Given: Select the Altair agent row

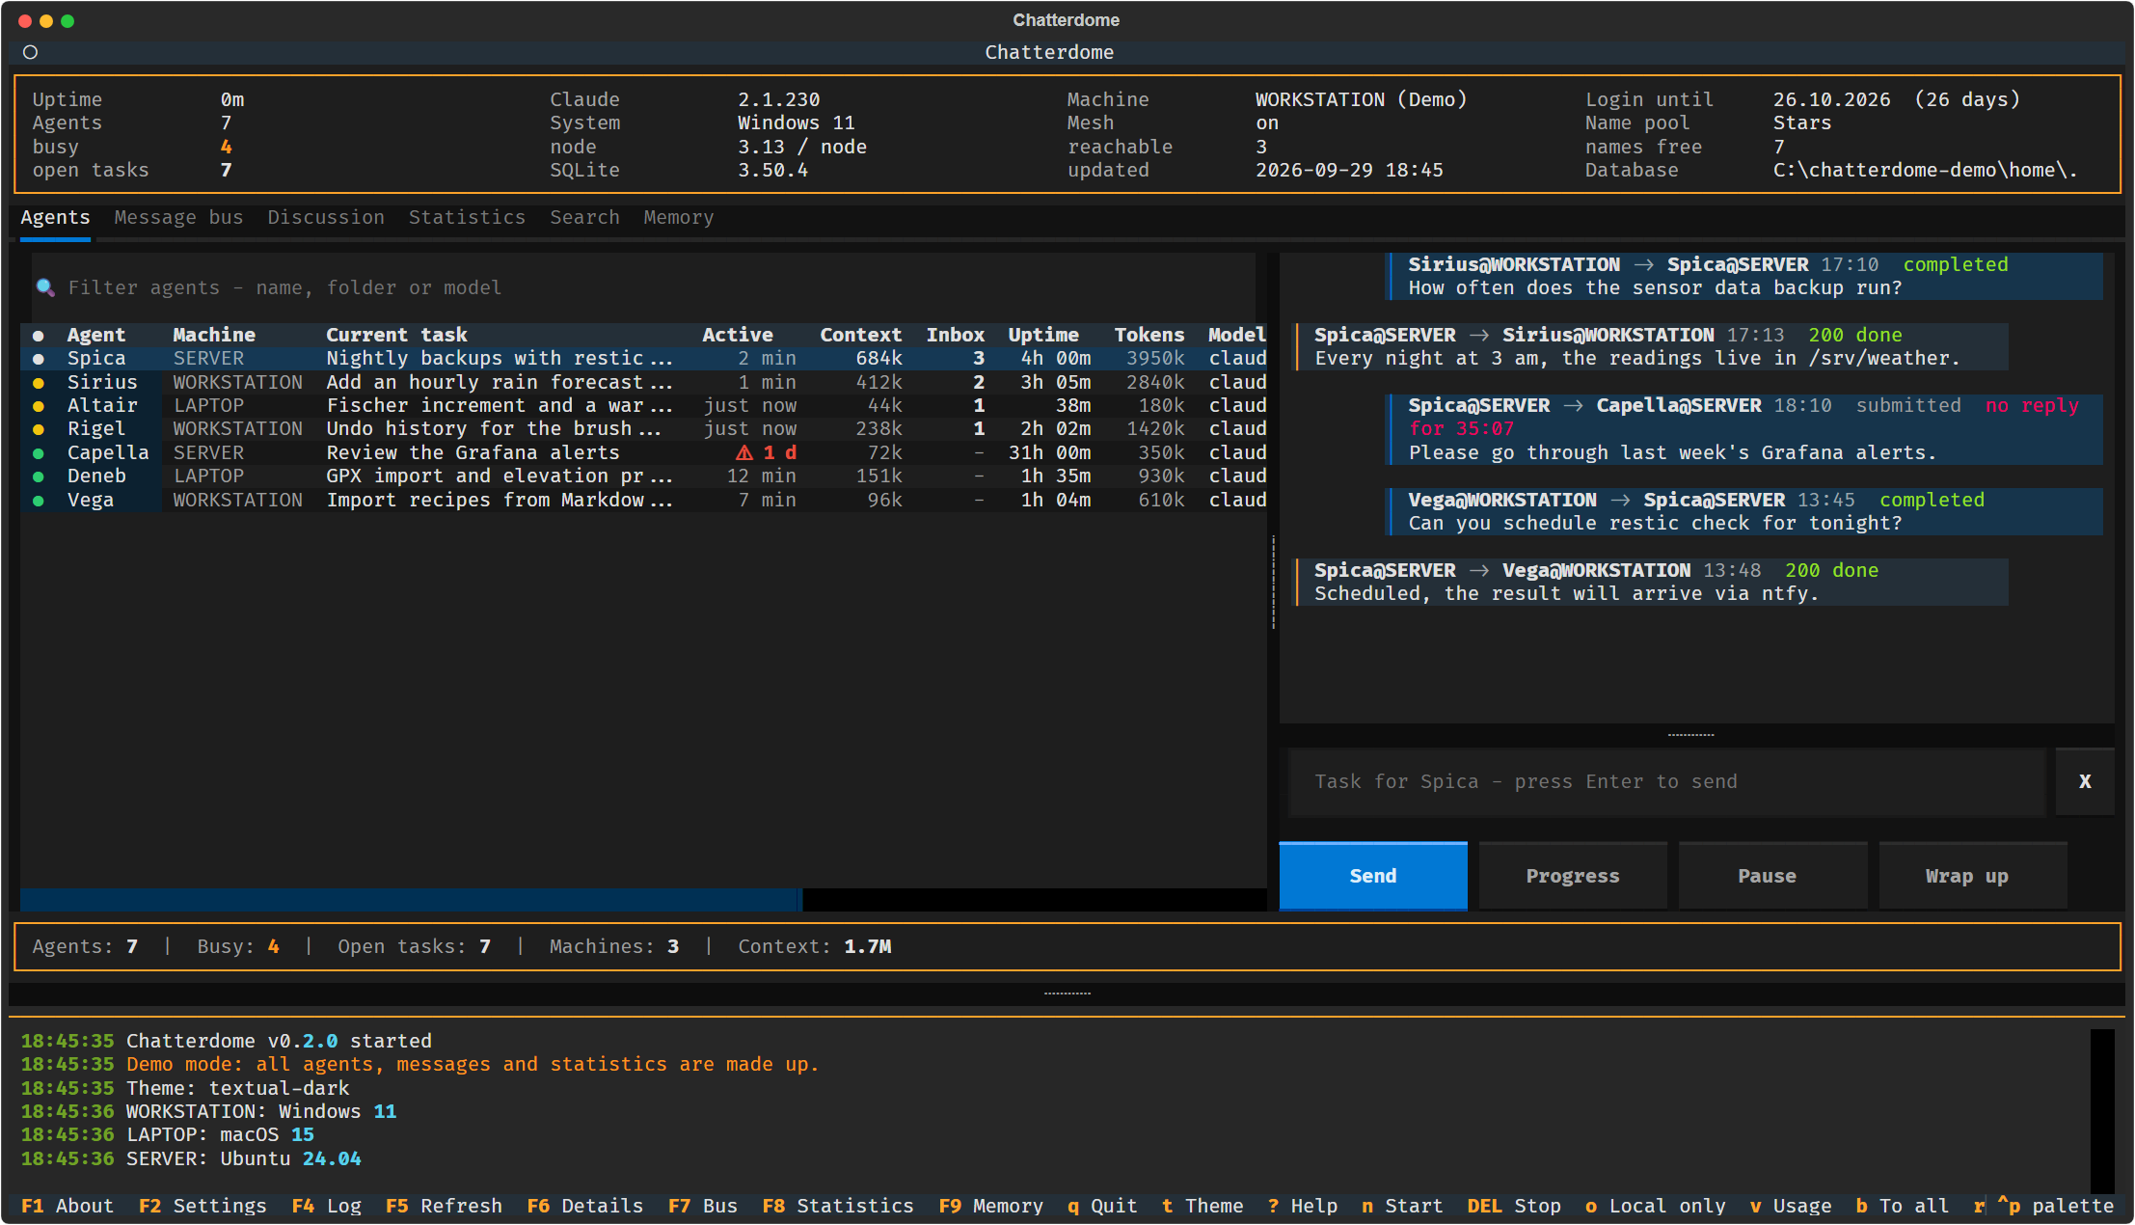Looking at the screenshot, I should [x=643, y=406].
